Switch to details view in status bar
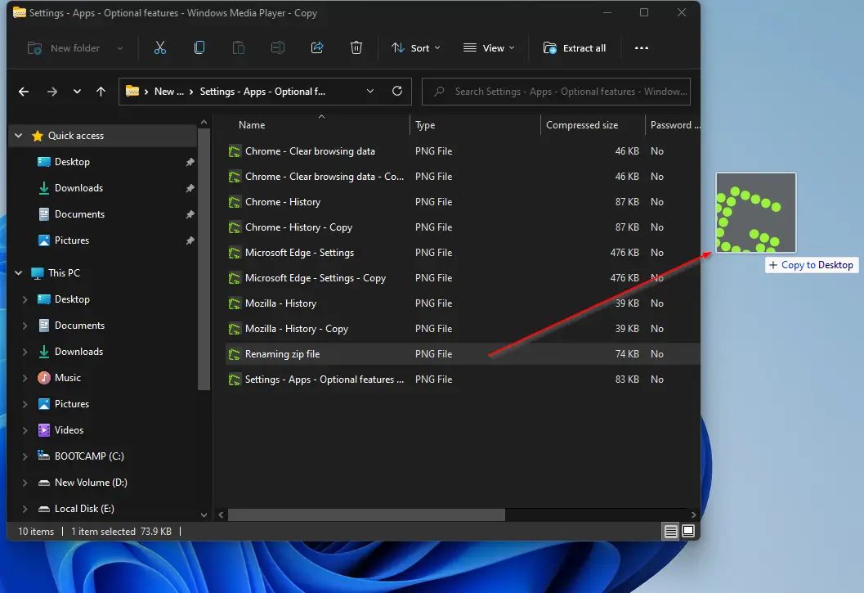Screen dimensions: 864x593 [x=670, y=531]
